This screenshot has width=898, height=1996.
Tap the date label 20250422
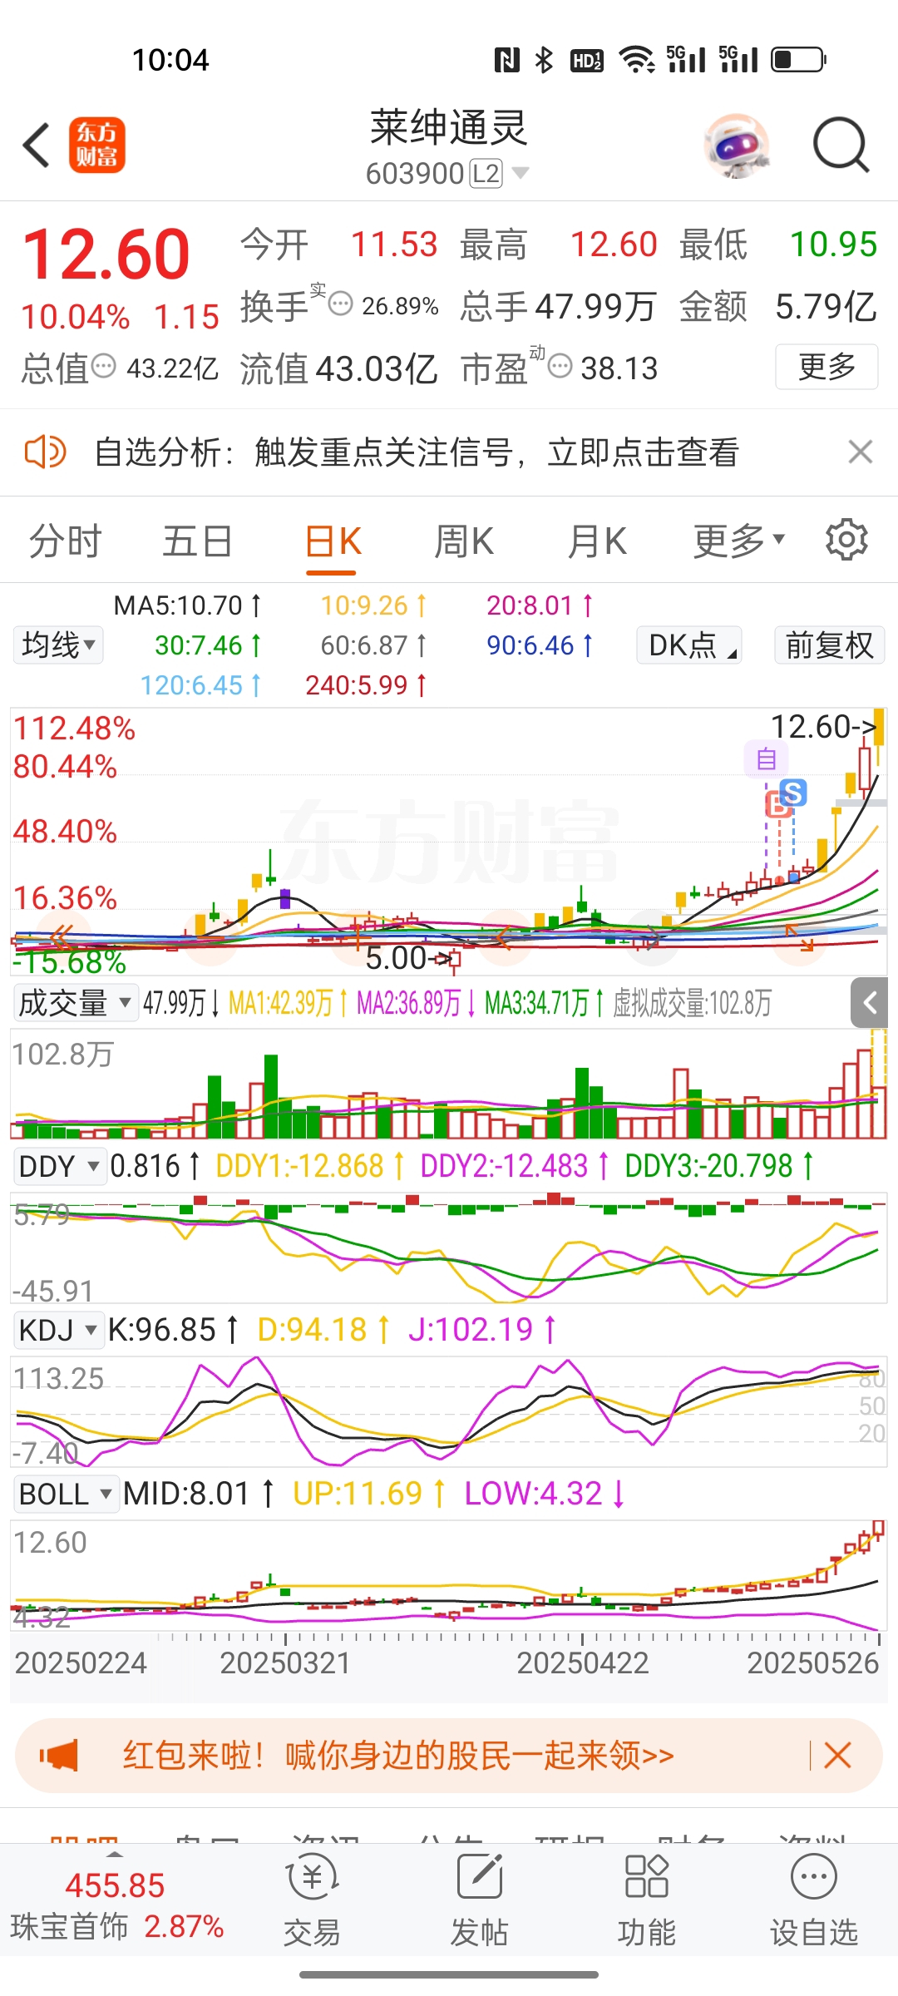(x=582, y=1663)
